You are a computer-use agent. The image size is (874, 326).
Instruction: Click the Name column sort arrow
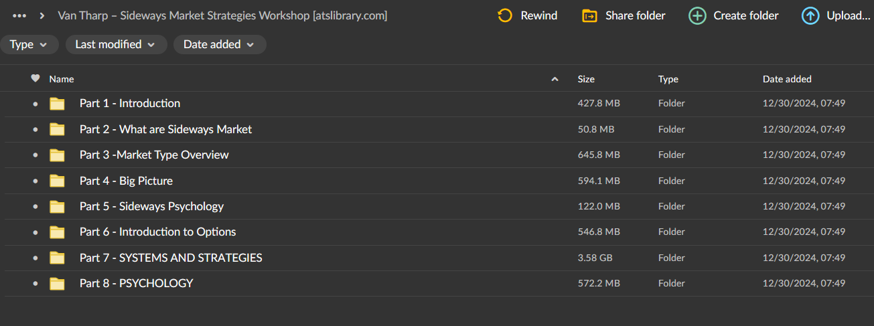[555, 79]
